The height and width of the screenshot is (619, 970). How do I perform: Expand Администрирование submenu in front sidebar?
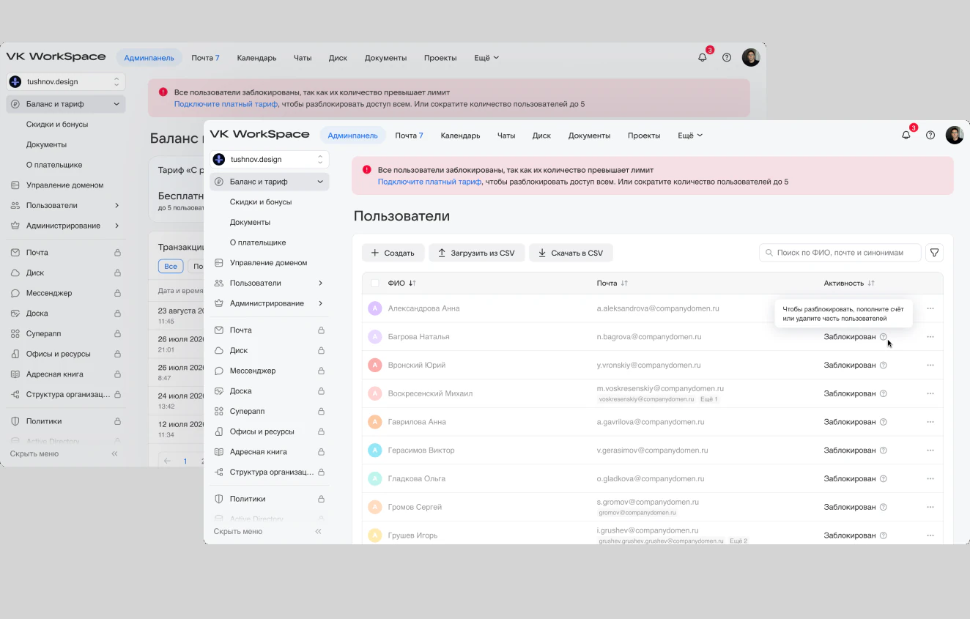pyautogui.click(x=320, y=303)
